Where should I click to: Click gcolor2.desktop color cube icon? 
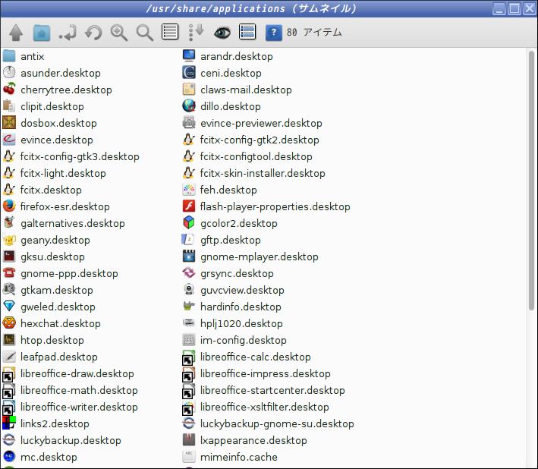pyautogui.click(x=189, y=223)
